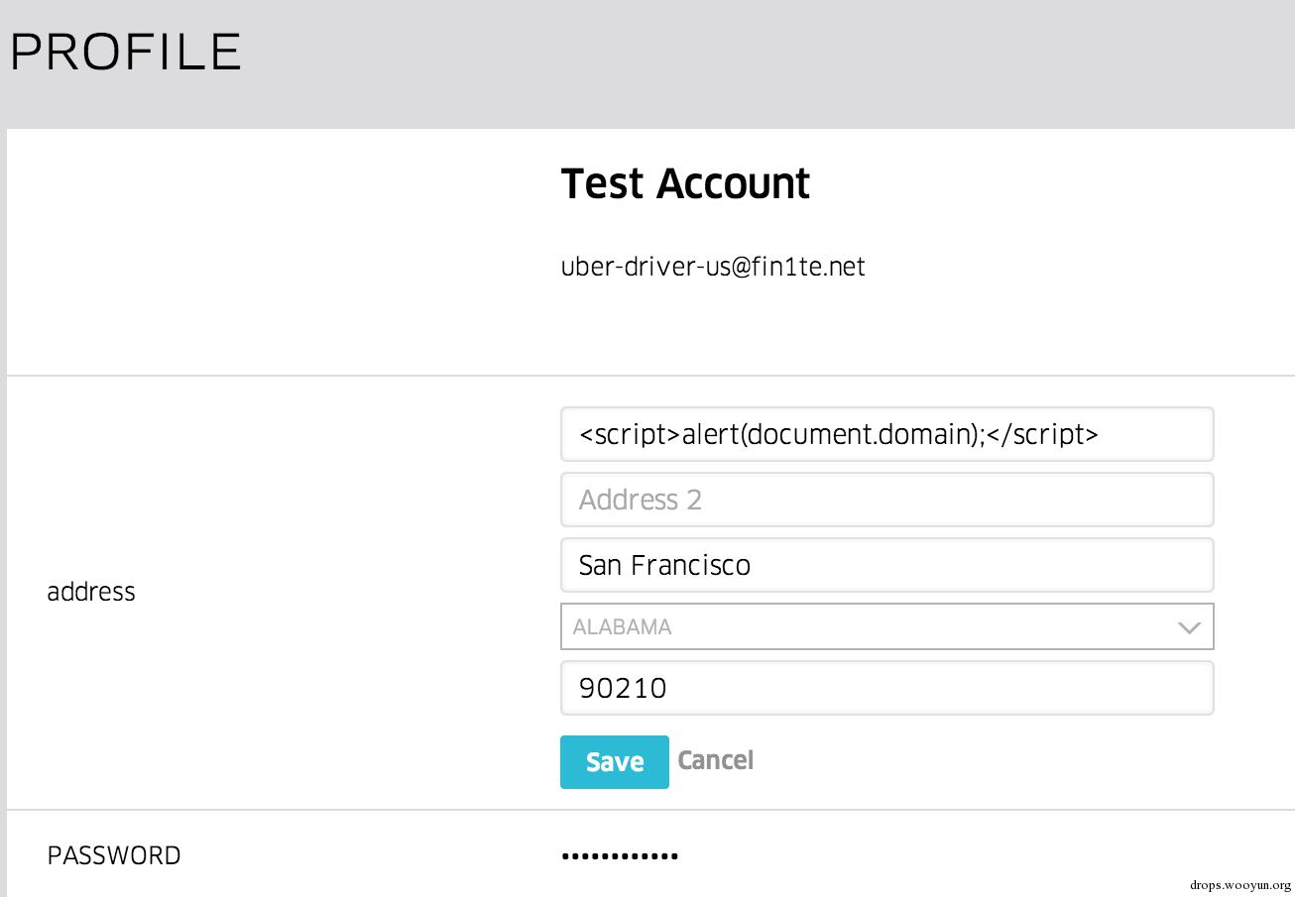The image size is (1295, 897).
Task: Click the masked password dots
Action: tap(620, 855)
